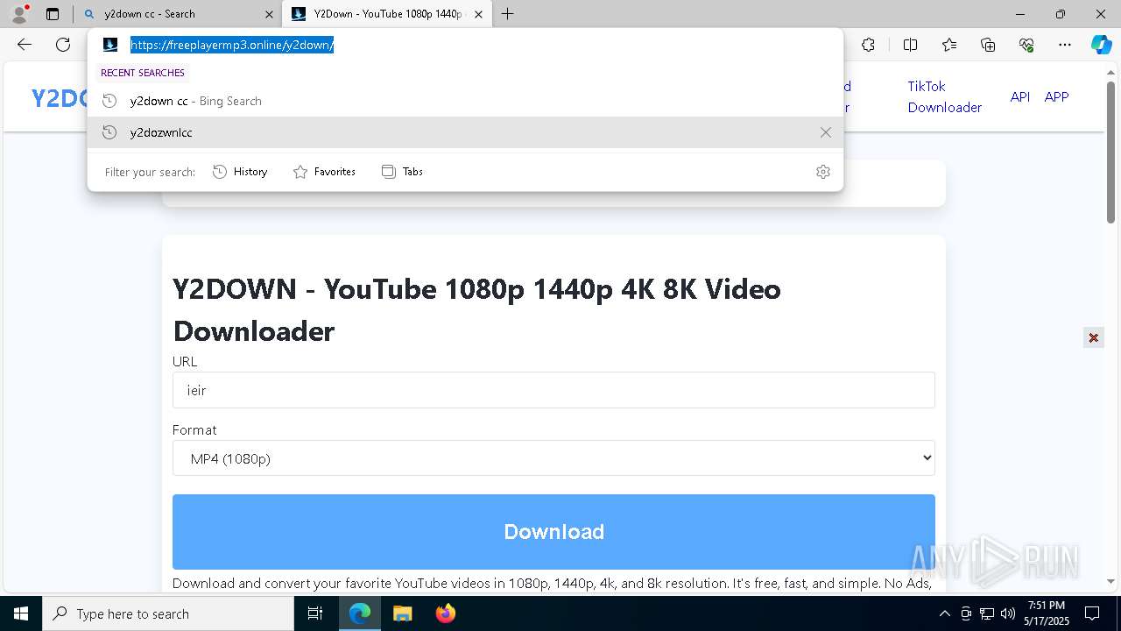
Task: Filter search by Tabs
Action: 403,172
